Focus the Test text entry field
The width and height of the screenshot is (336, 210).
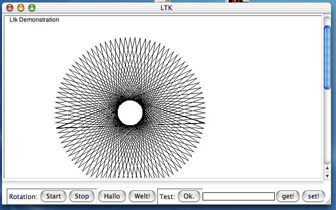click(238, 196)
